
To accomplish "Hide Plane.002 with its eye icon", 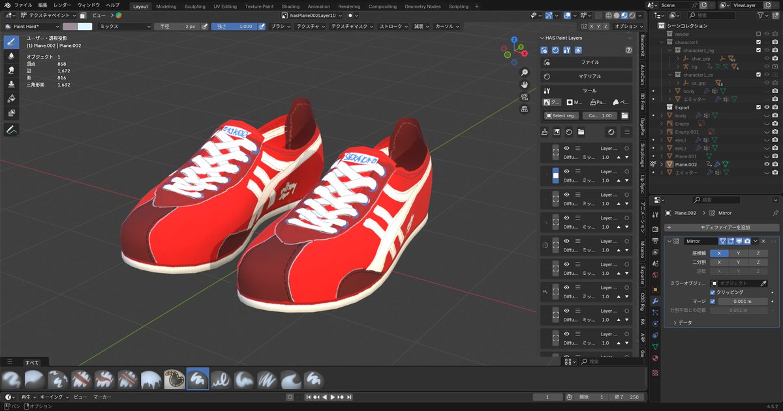I will tap(767, 164).
